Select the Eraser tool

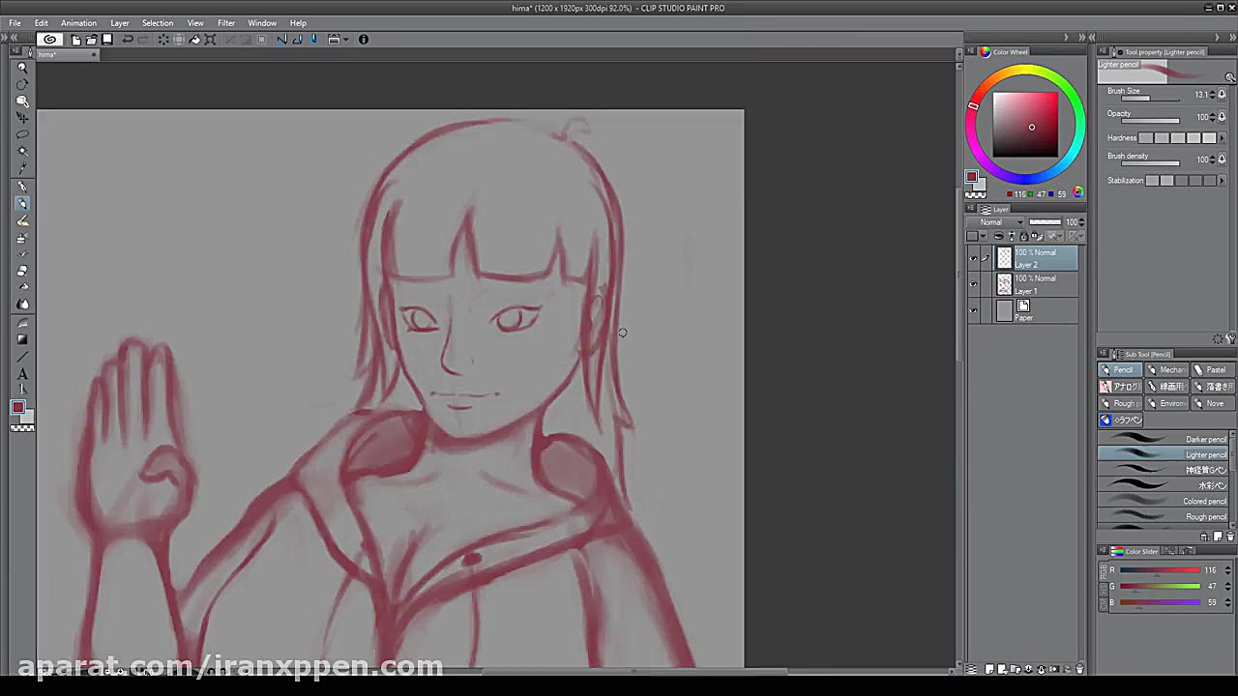22,271
